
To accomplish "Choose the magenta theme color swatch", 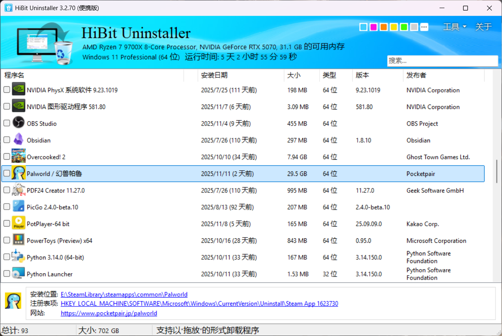I will [x=373, y=27].
